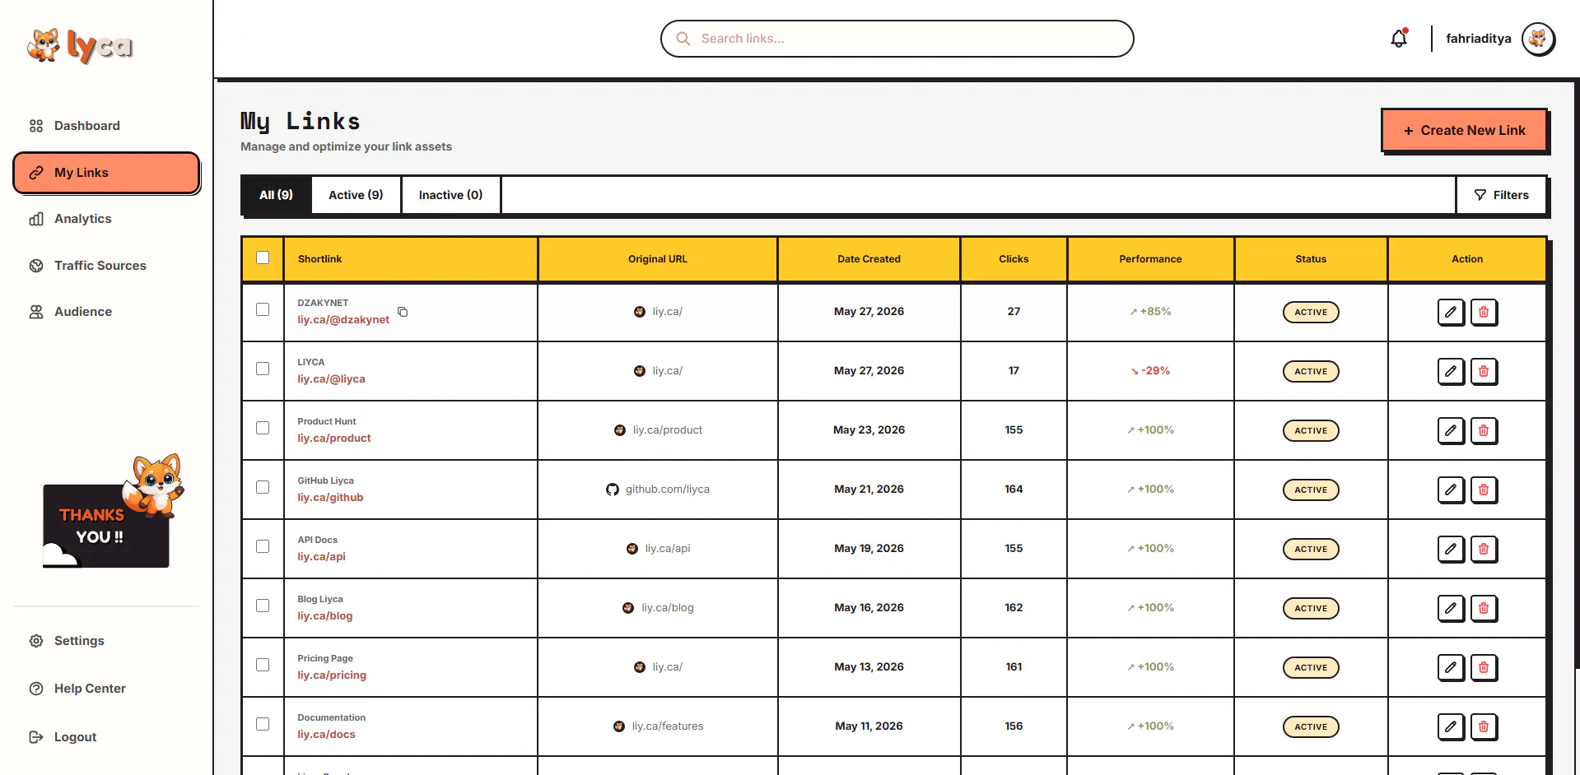Open liy.ca/product shortlink

(334, 439)
